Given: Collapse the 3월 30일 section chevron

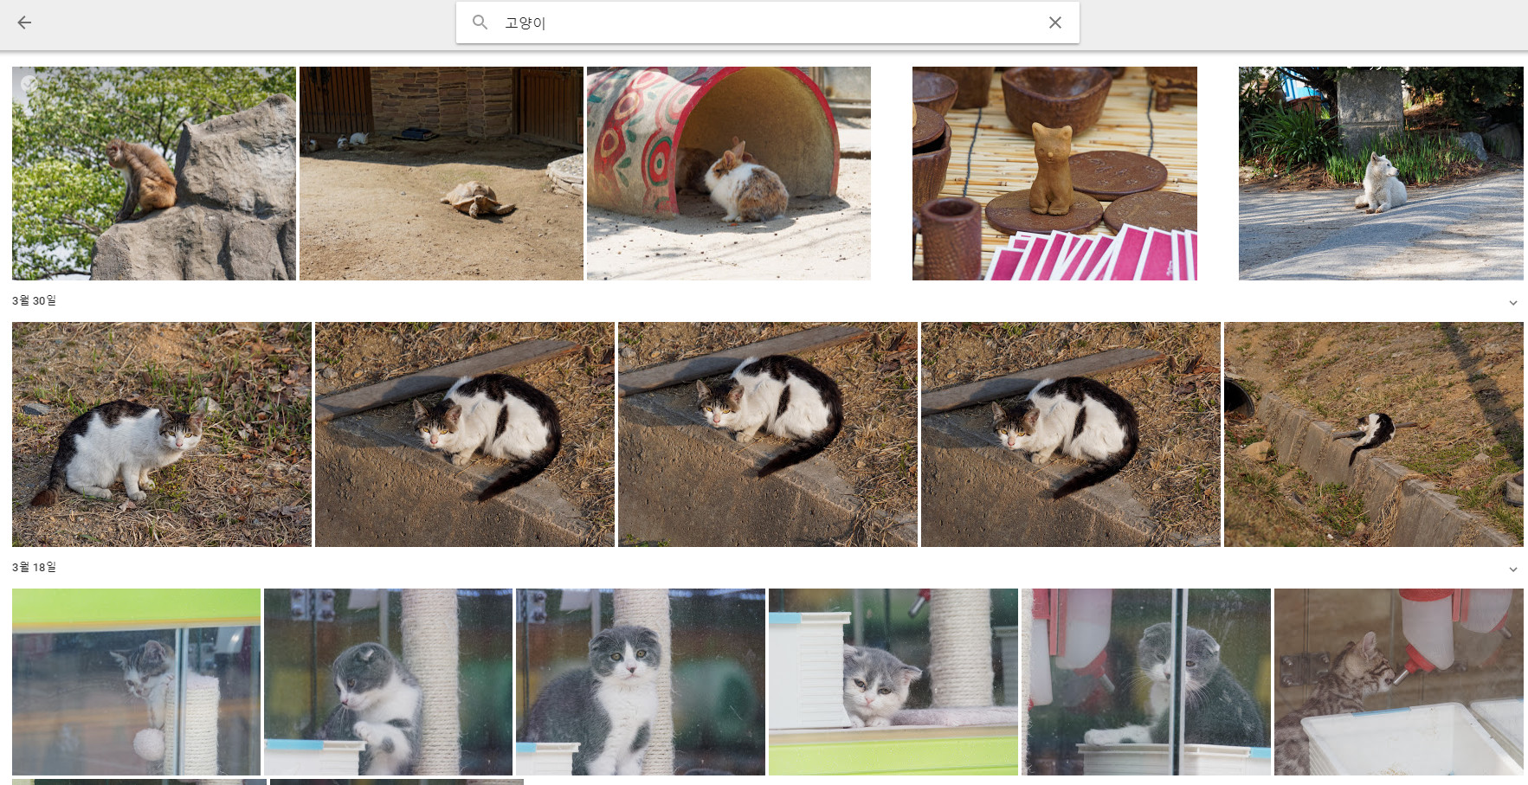Looking at the screenshot, I should (x=1512, y=302).
